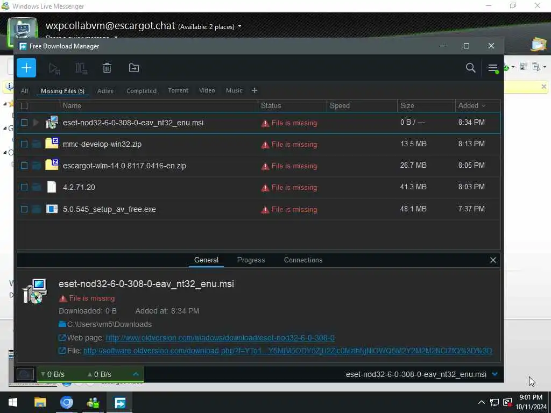
Task: Check the escargot-wlm zip row checkbox
Action: pos(24,166)
